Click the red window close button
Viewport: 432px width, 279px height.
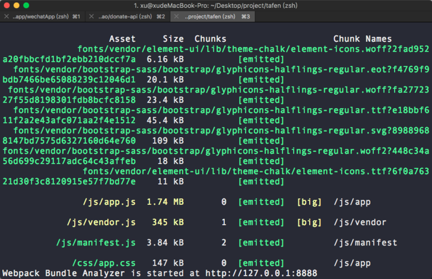click(7, 5)
